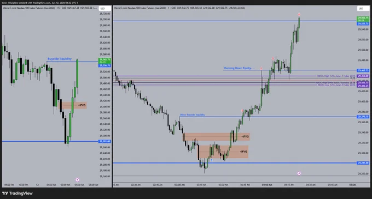
Task: Select the red arrow beside Running Down Equity label
Action: pyautogui.click(x=261, y=68)
